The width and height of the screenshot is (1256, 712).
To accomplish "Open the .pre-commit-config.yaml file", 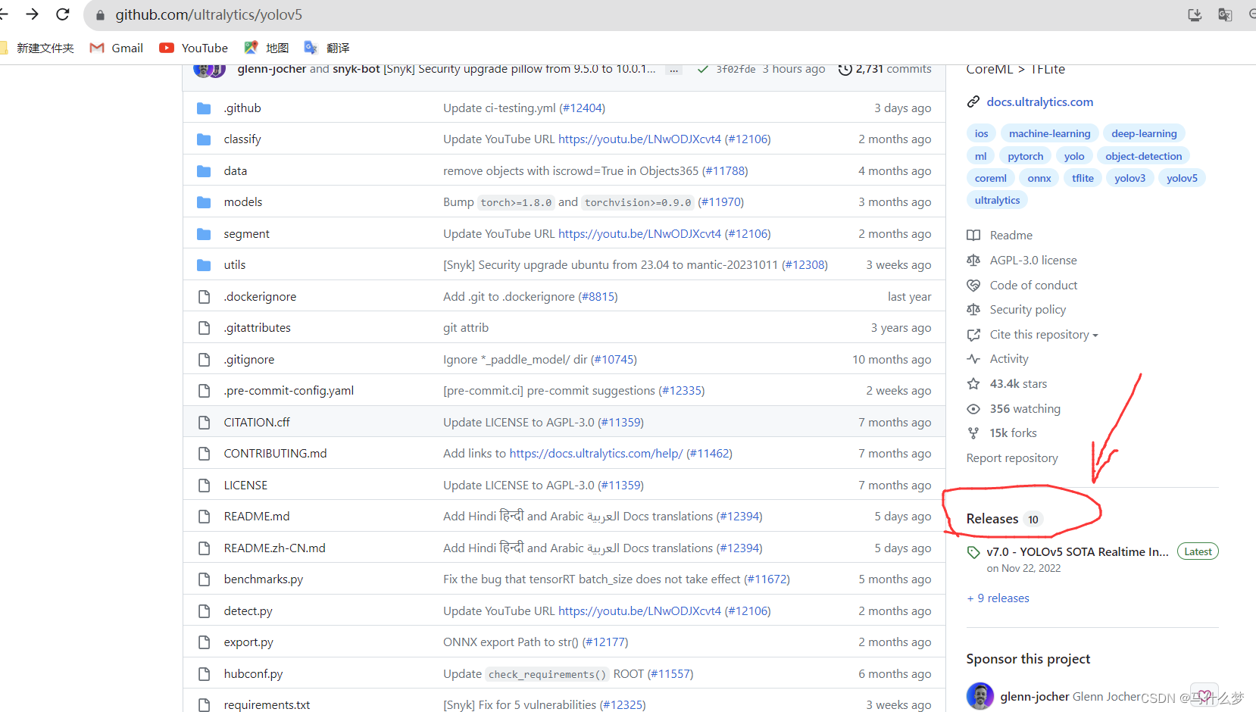I will pos(289,391).
